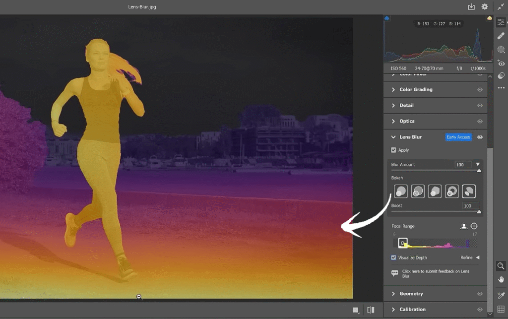Select the Hand tool
The image size is (508, 319).
(x=501, y=280)
